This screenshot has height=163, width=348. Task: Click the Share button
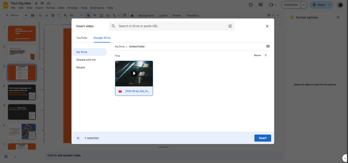[x=318, y=5]
